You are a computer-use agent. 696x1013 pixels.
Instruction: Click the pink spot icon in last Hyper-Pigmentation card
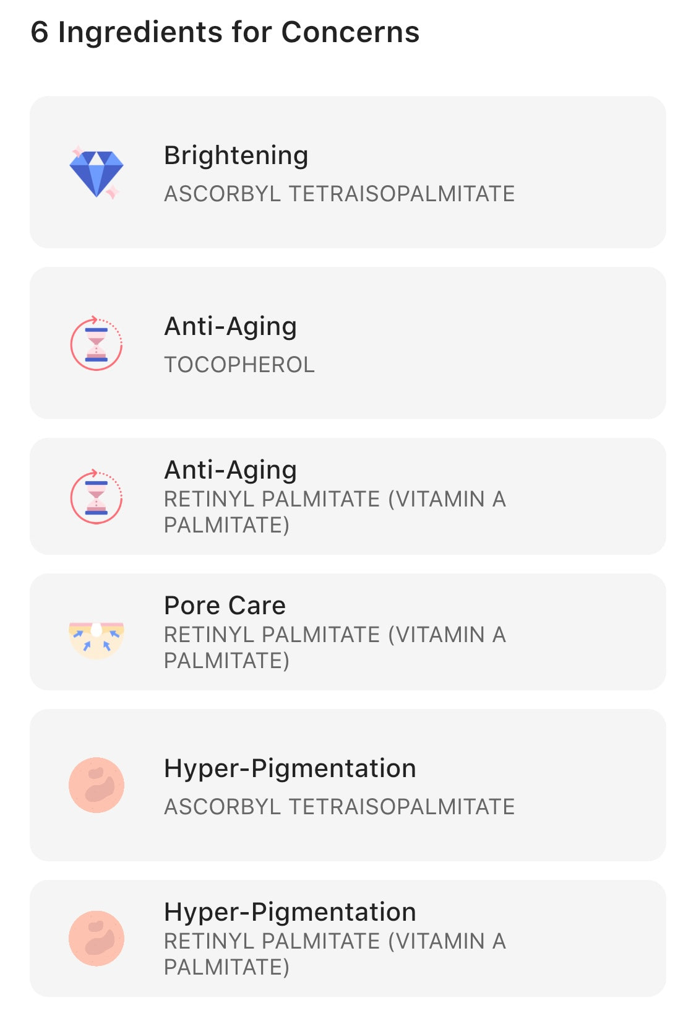coord(96,939)
